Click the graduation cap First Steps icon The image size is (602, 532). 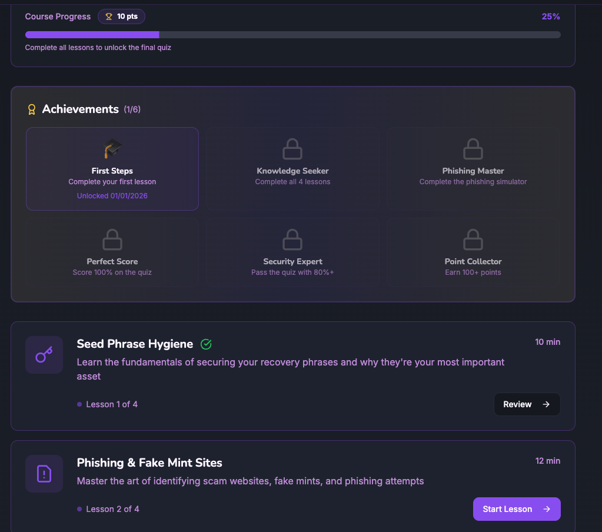[x=112, y=148]
